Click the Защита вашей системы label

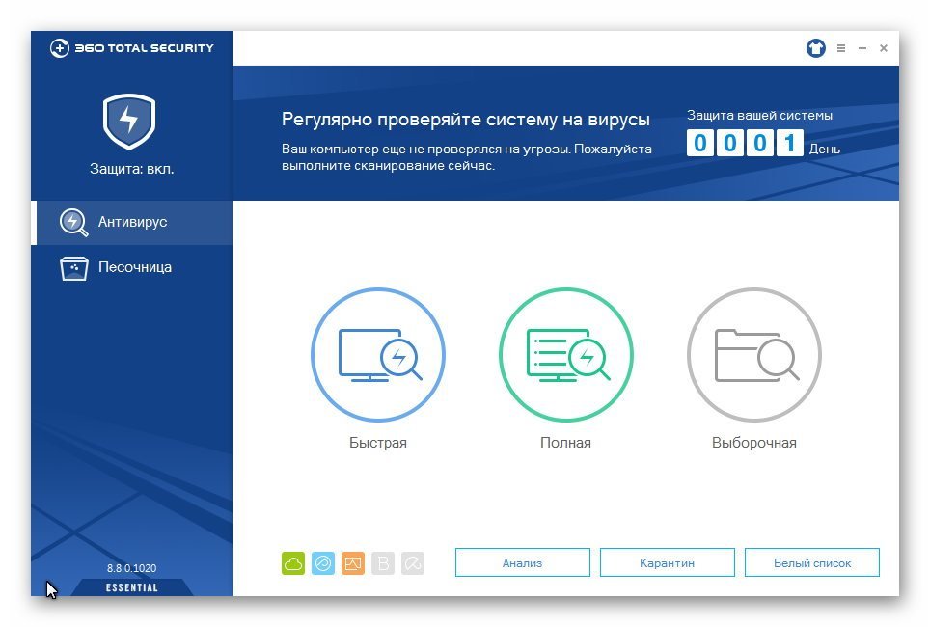[760, 116]
